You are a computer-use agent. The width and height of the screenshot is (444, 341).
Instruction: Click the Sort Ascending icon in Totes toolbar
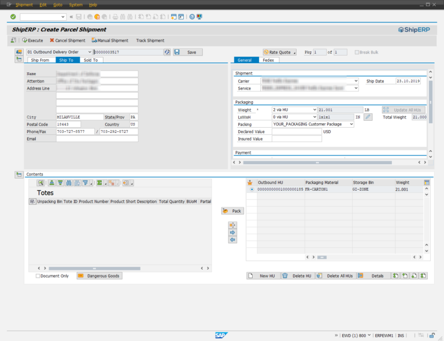tap(52, 183)
